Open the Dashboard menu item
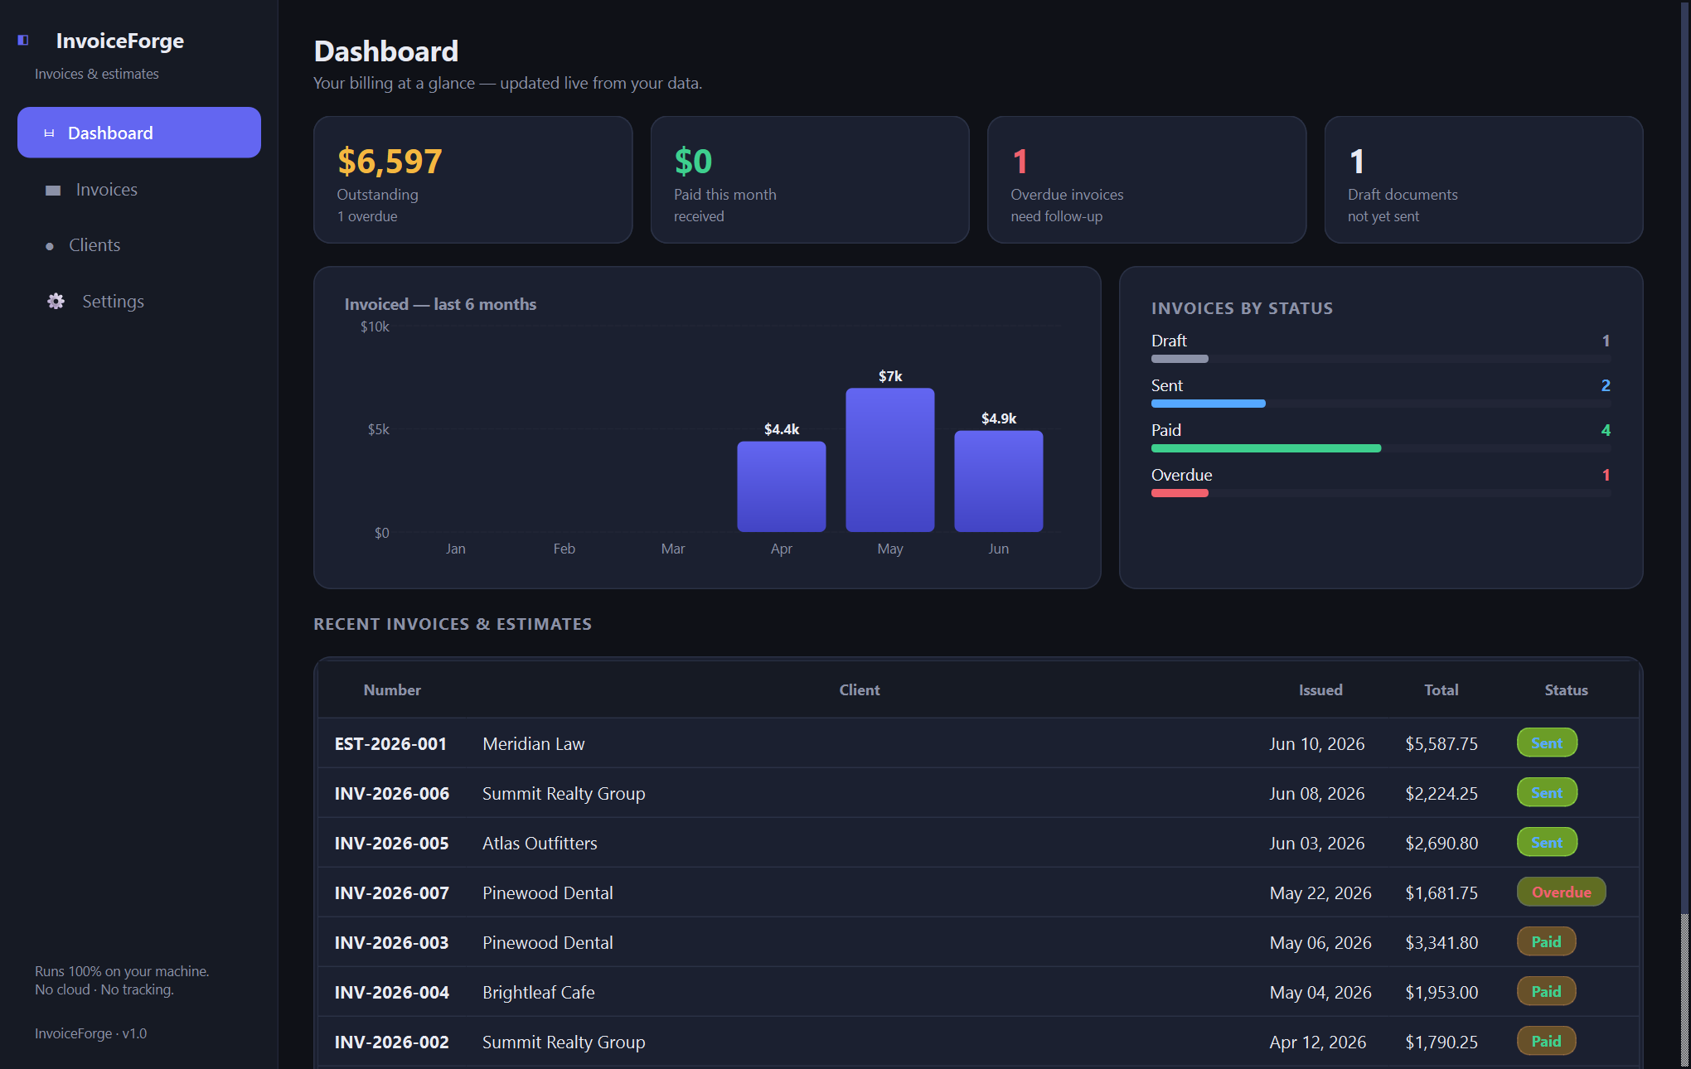This screenshot has width=1691, height=1069. 139,133
